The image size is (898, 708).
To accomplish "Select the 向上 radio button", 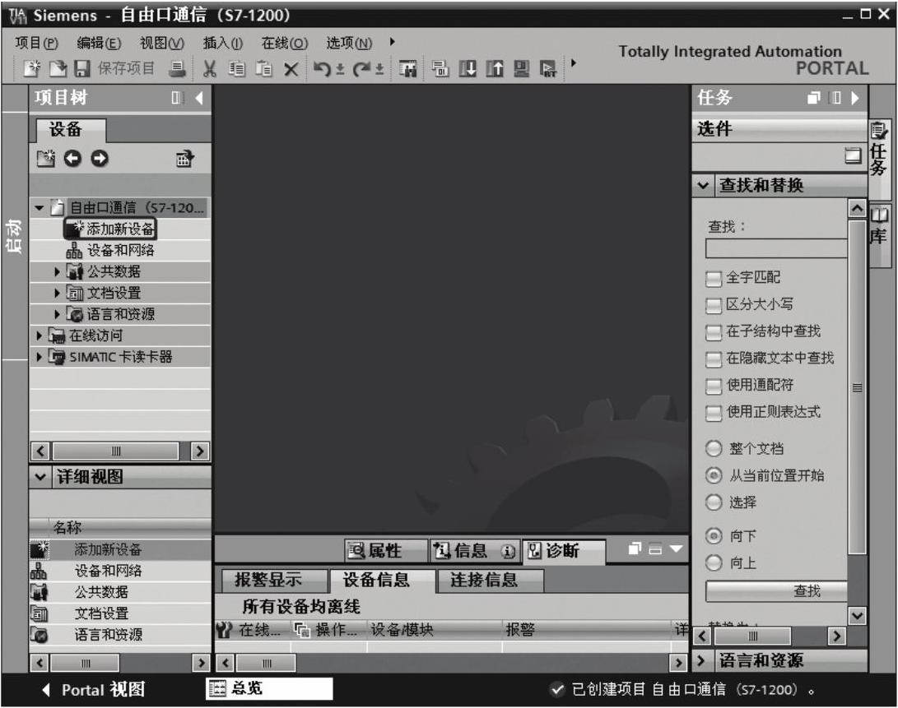I will [x=714, y=562].
